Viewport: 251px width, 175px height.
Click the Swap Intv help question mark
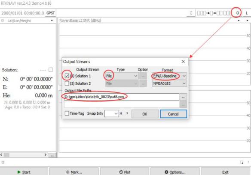(x=127, y=114)
